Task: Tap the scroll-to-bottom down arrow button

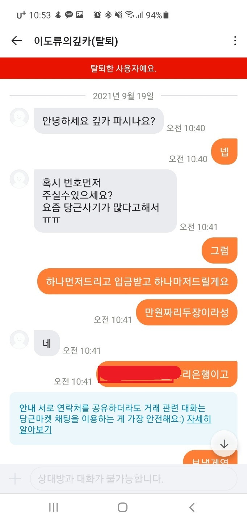Action: (x=224, y=444)
